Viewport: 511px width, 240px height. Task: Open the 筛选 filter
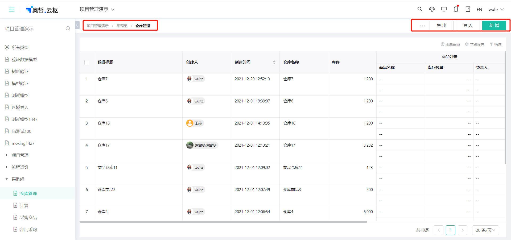click(x=496, y=44)
